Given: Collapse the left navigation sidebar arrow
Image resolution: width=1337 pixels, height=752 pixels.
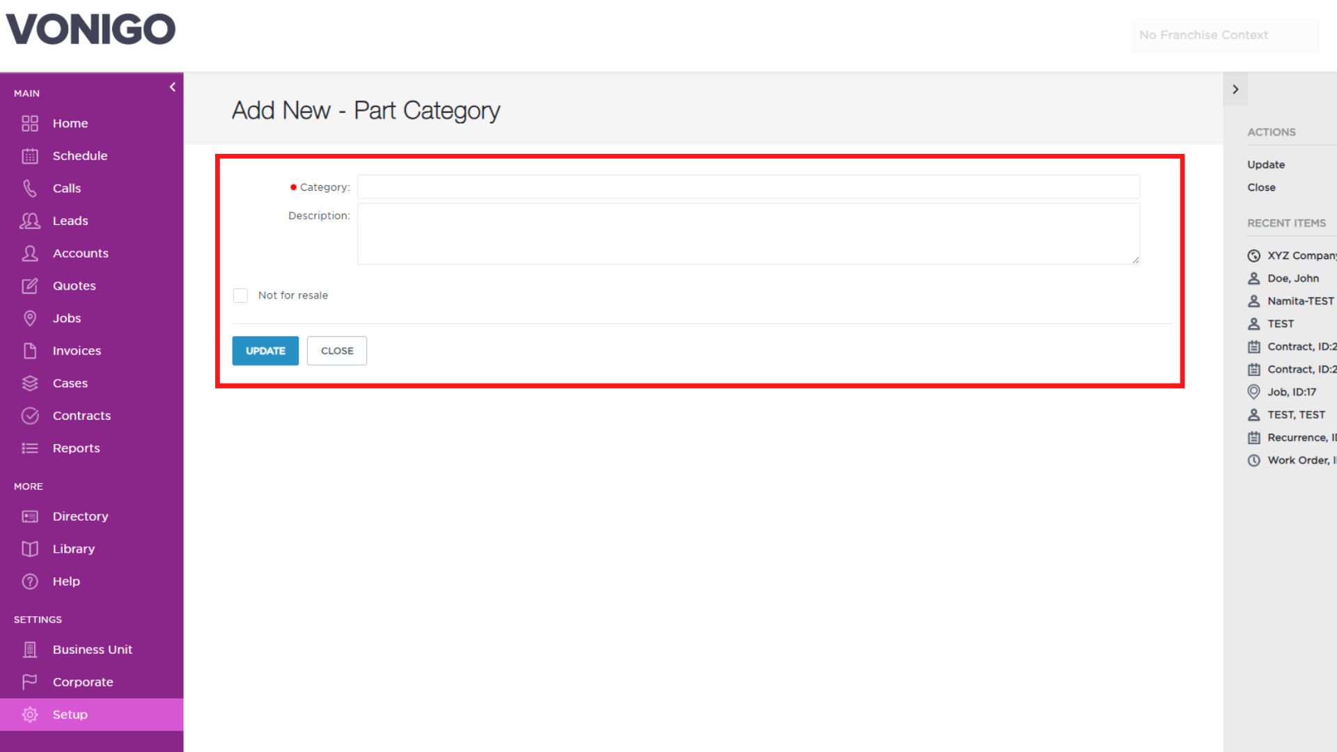Looking at the screenshot, I should click(173, 87).
